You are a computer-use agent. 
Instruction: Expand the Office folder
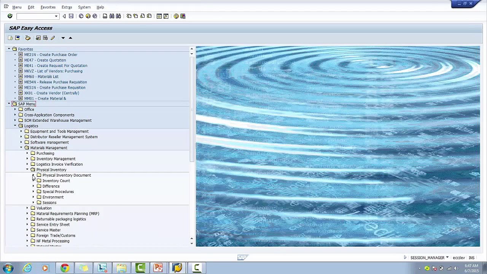click(15, 110)
